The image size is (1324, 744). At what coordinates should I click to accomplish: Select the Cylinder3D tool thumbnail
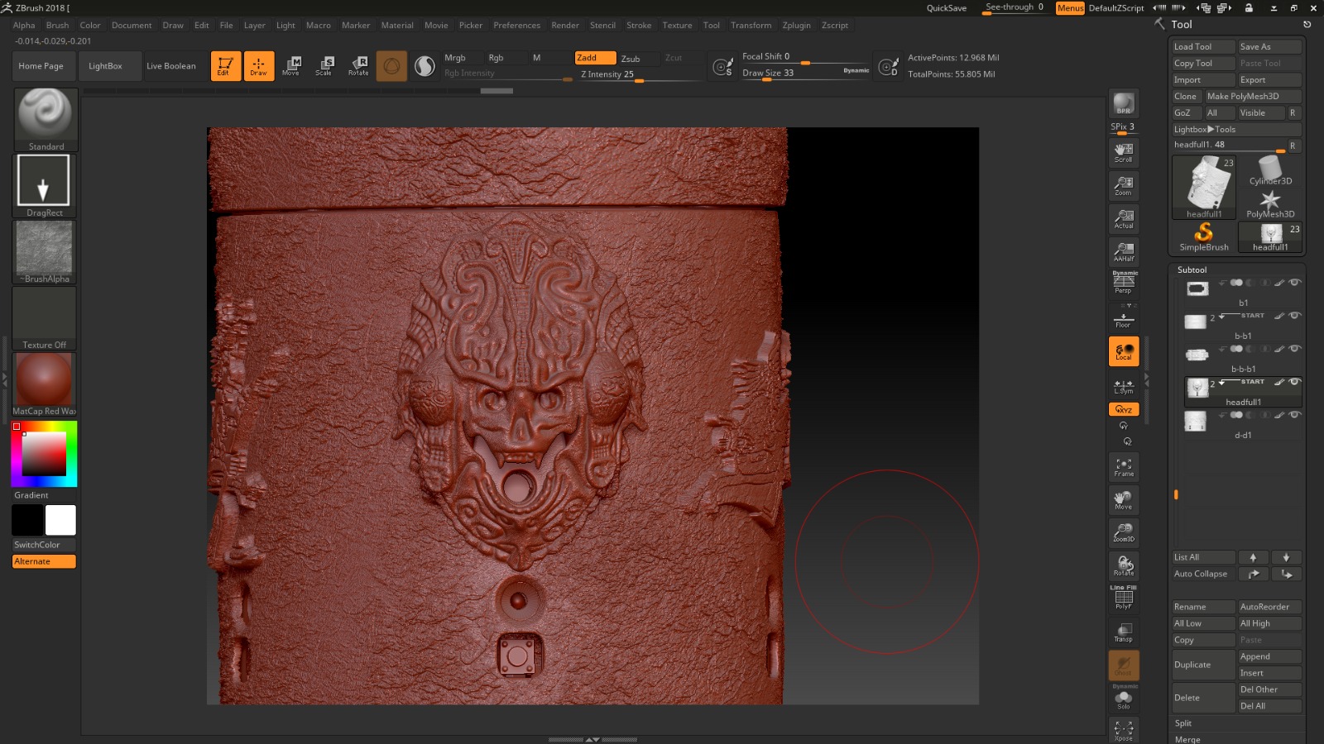pyautogui.click(x=1270, y=171)
